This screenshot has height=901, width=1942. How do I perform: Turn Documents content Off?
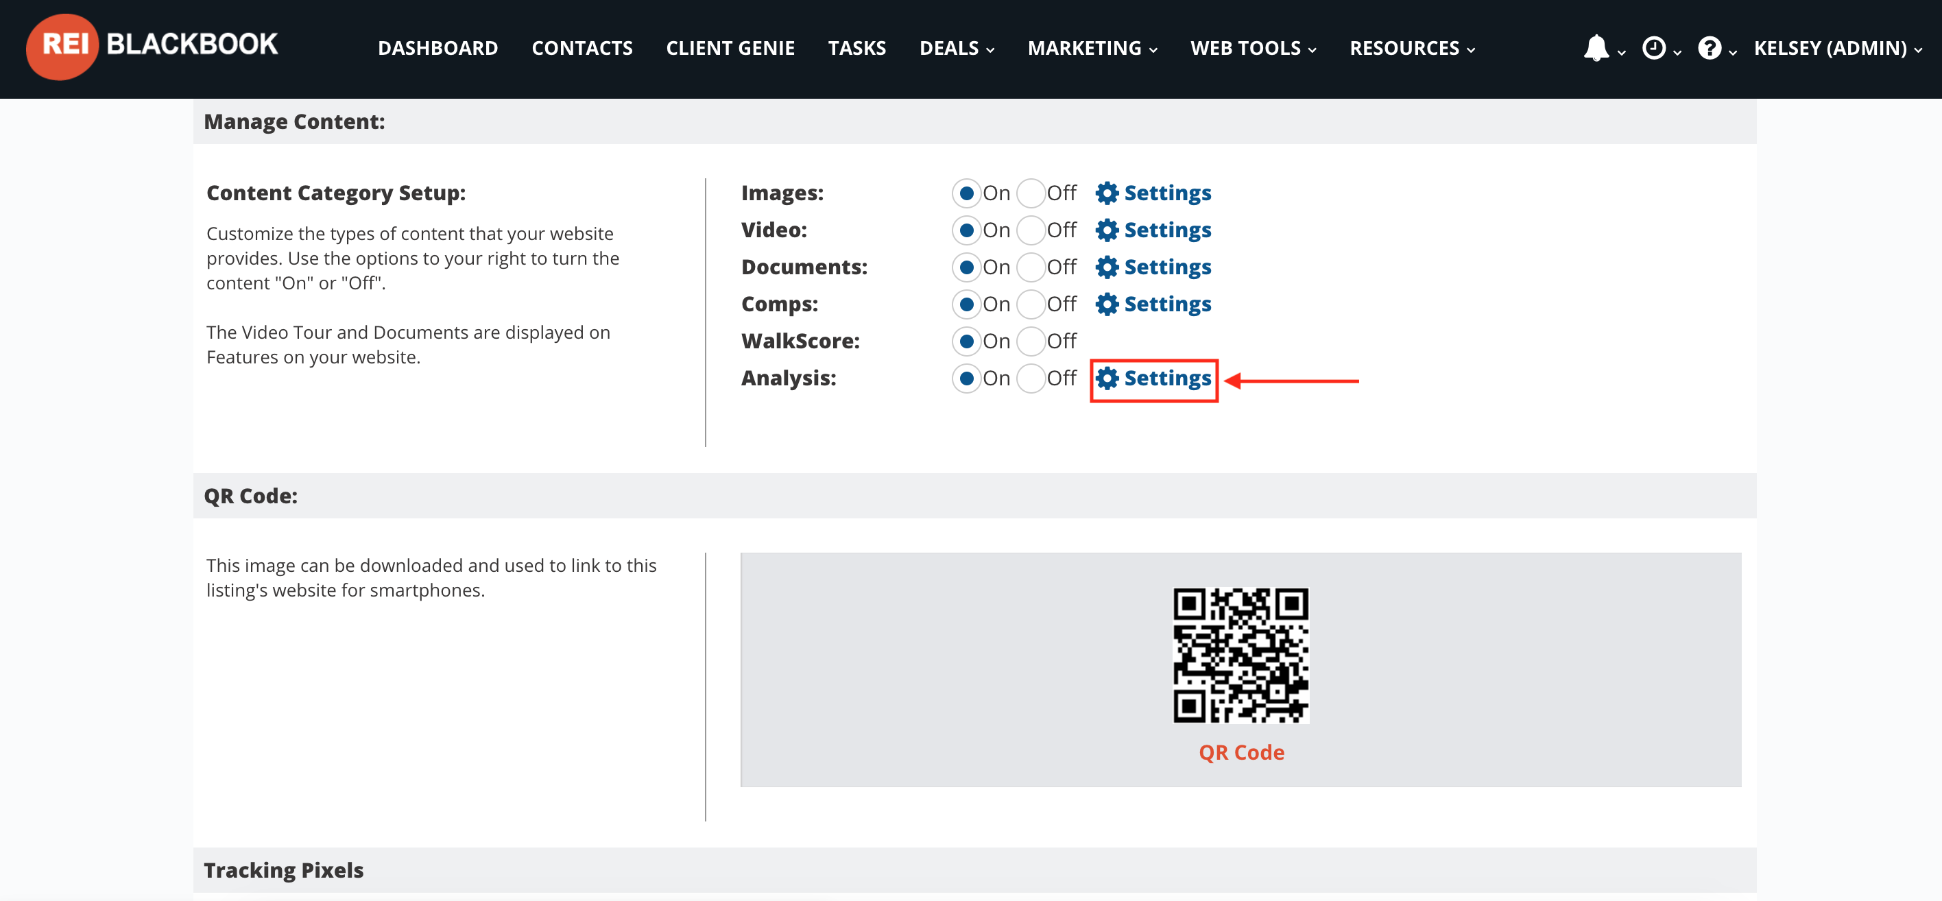point(1031,267)
